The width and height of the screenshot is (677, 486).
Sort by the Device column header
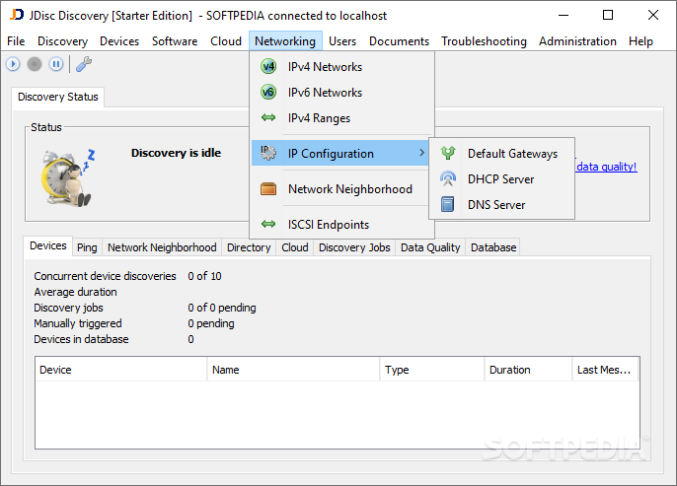(x=120, y=370)
